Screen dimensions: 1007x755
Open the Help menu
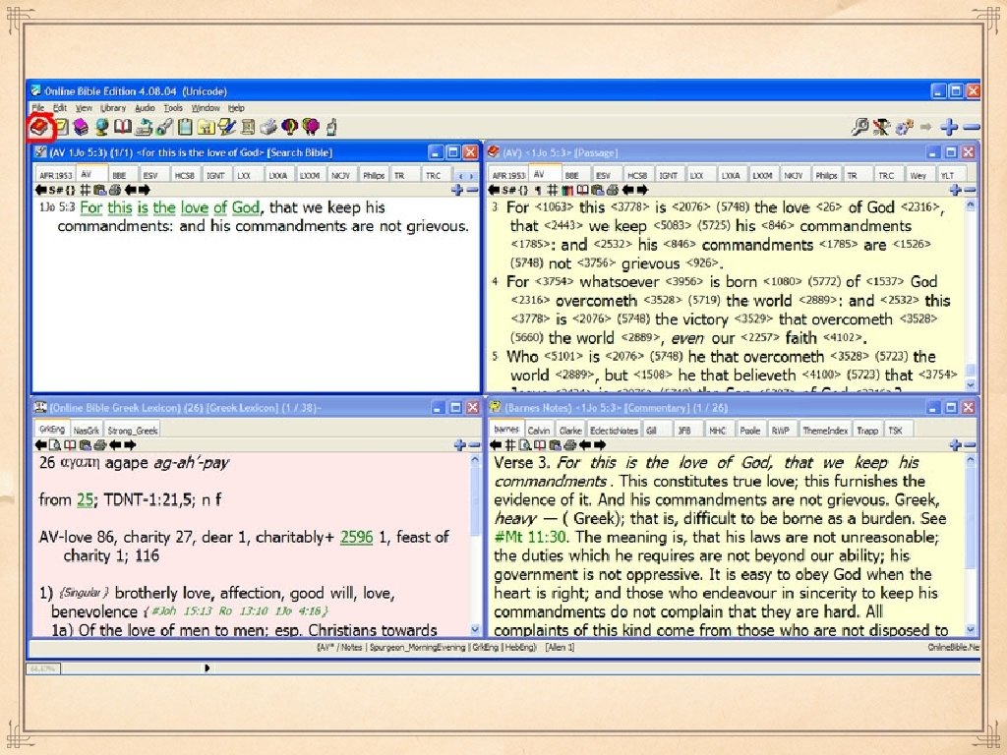pos(236,108)
